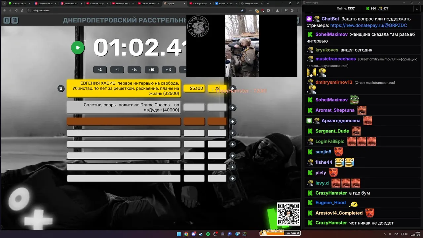Viewport: 423px width, 238px height.
Task: Open Telegram from the taskbar
Action: click(237, 234)
